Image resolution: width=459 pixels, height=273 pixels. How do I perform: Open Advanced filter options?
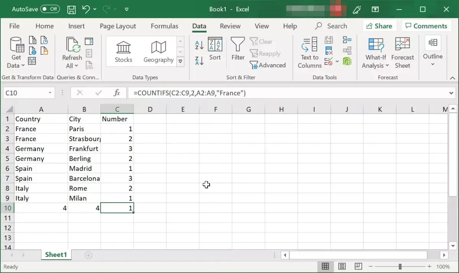[268, 65]
